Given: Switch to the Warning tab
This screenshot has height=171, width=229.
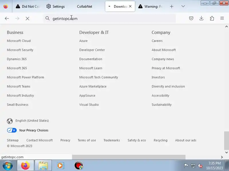Looking at the screenshot, I should pos(151,6).
